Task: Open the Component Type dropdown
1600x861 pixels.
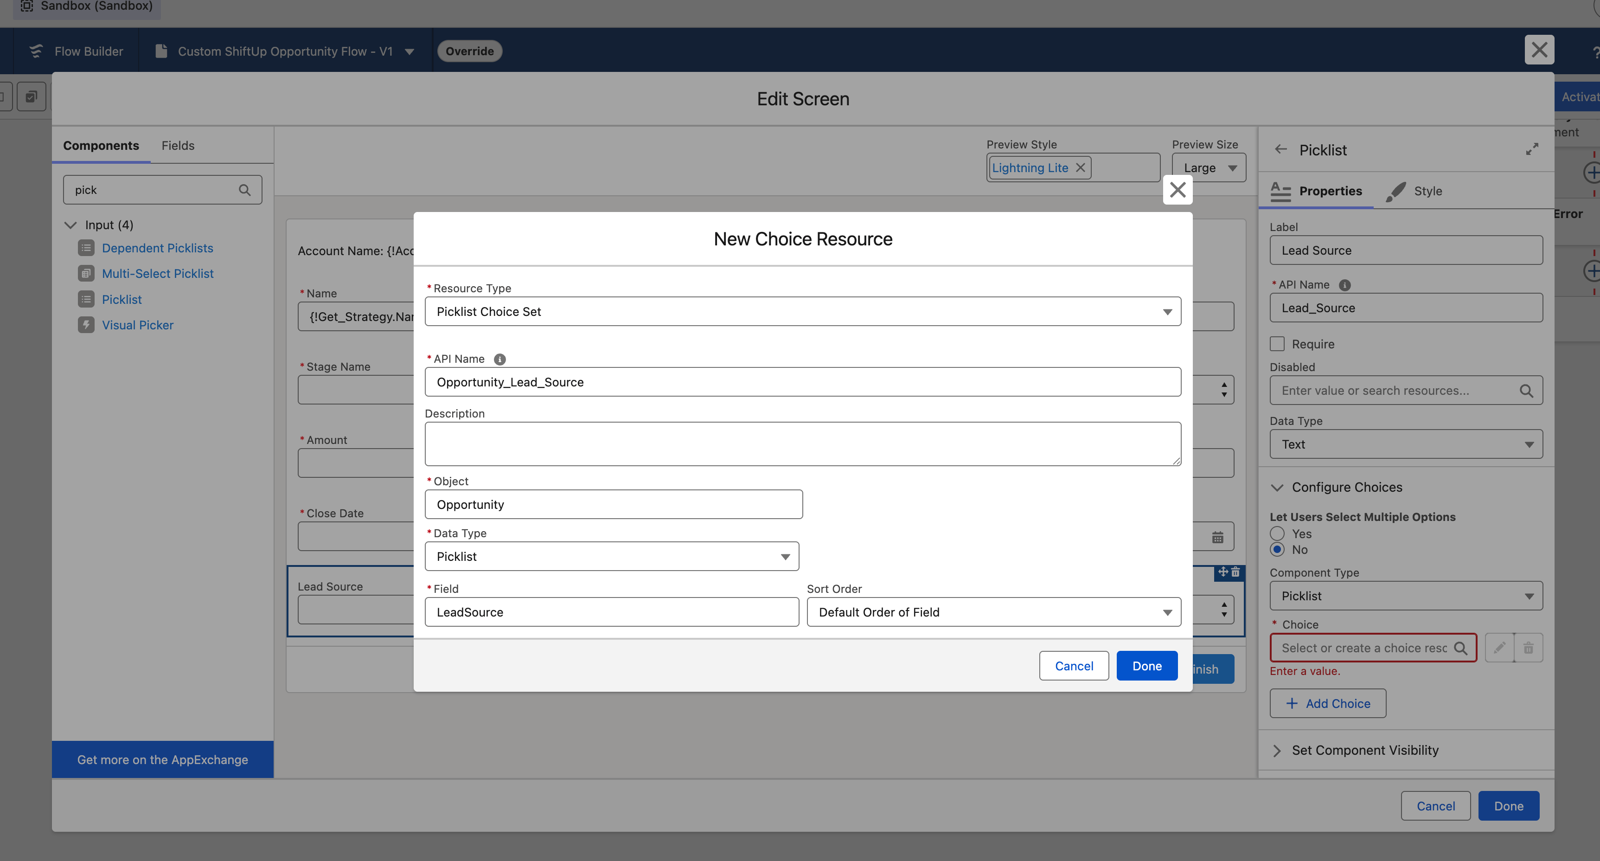Action: [x=1406, y=597]
